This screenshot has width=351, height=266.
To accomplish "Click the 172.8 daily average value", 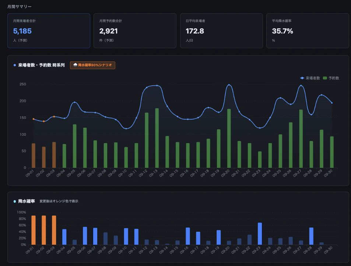I will click(195, 31).
